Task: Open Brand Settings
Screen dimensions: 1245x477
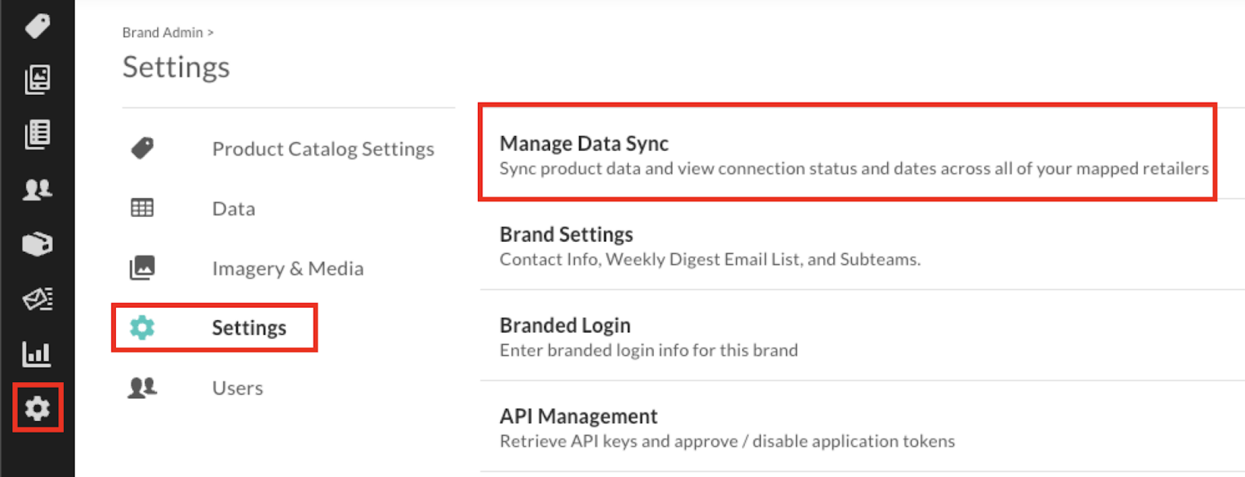Action: pyautogui.click(x=566, y=234)
